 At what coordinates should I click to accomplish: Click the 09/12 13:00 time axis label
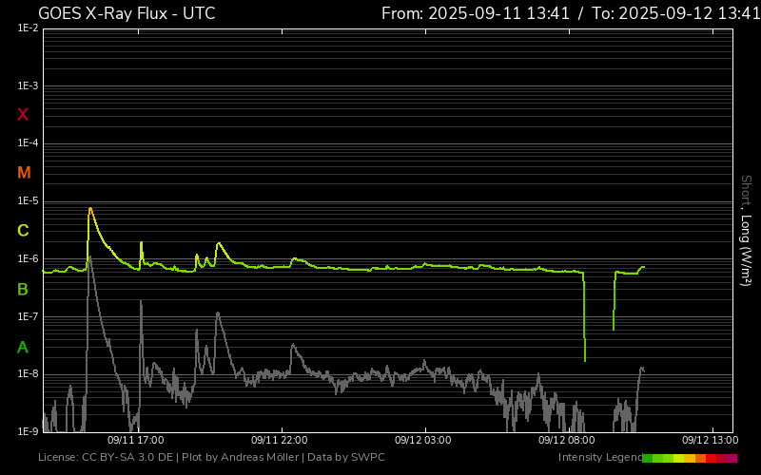pyautogui.click(x=710, y=441)
